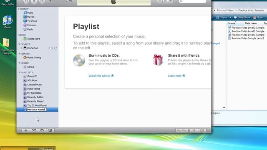Select the Practice Video Sample Level 1 file
267x150 pixels.
coord(246,38)
